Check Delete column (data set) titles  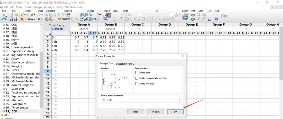coord(137,78)
